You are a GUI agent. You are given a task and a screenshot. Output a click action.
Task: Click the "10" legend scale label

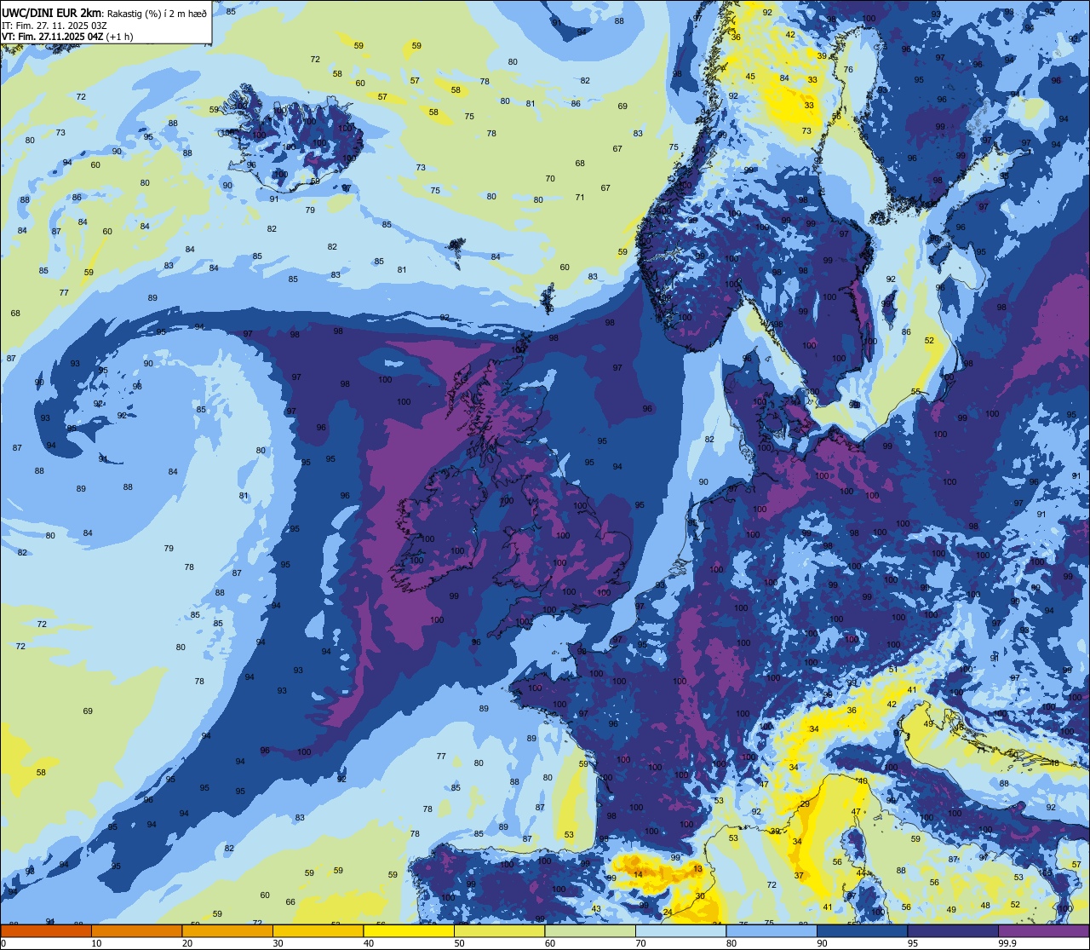96,943
